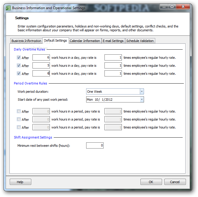Image resolution: width=198 pixels, height=197 pixels.
Task: Maximize the settings window
Action: (172, 7)
